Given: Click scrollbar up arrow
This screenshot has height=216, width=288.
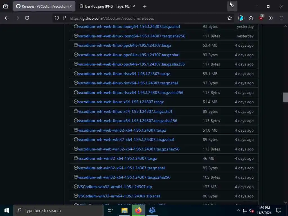Looking at the screenshot, I should tap(285, 26).
